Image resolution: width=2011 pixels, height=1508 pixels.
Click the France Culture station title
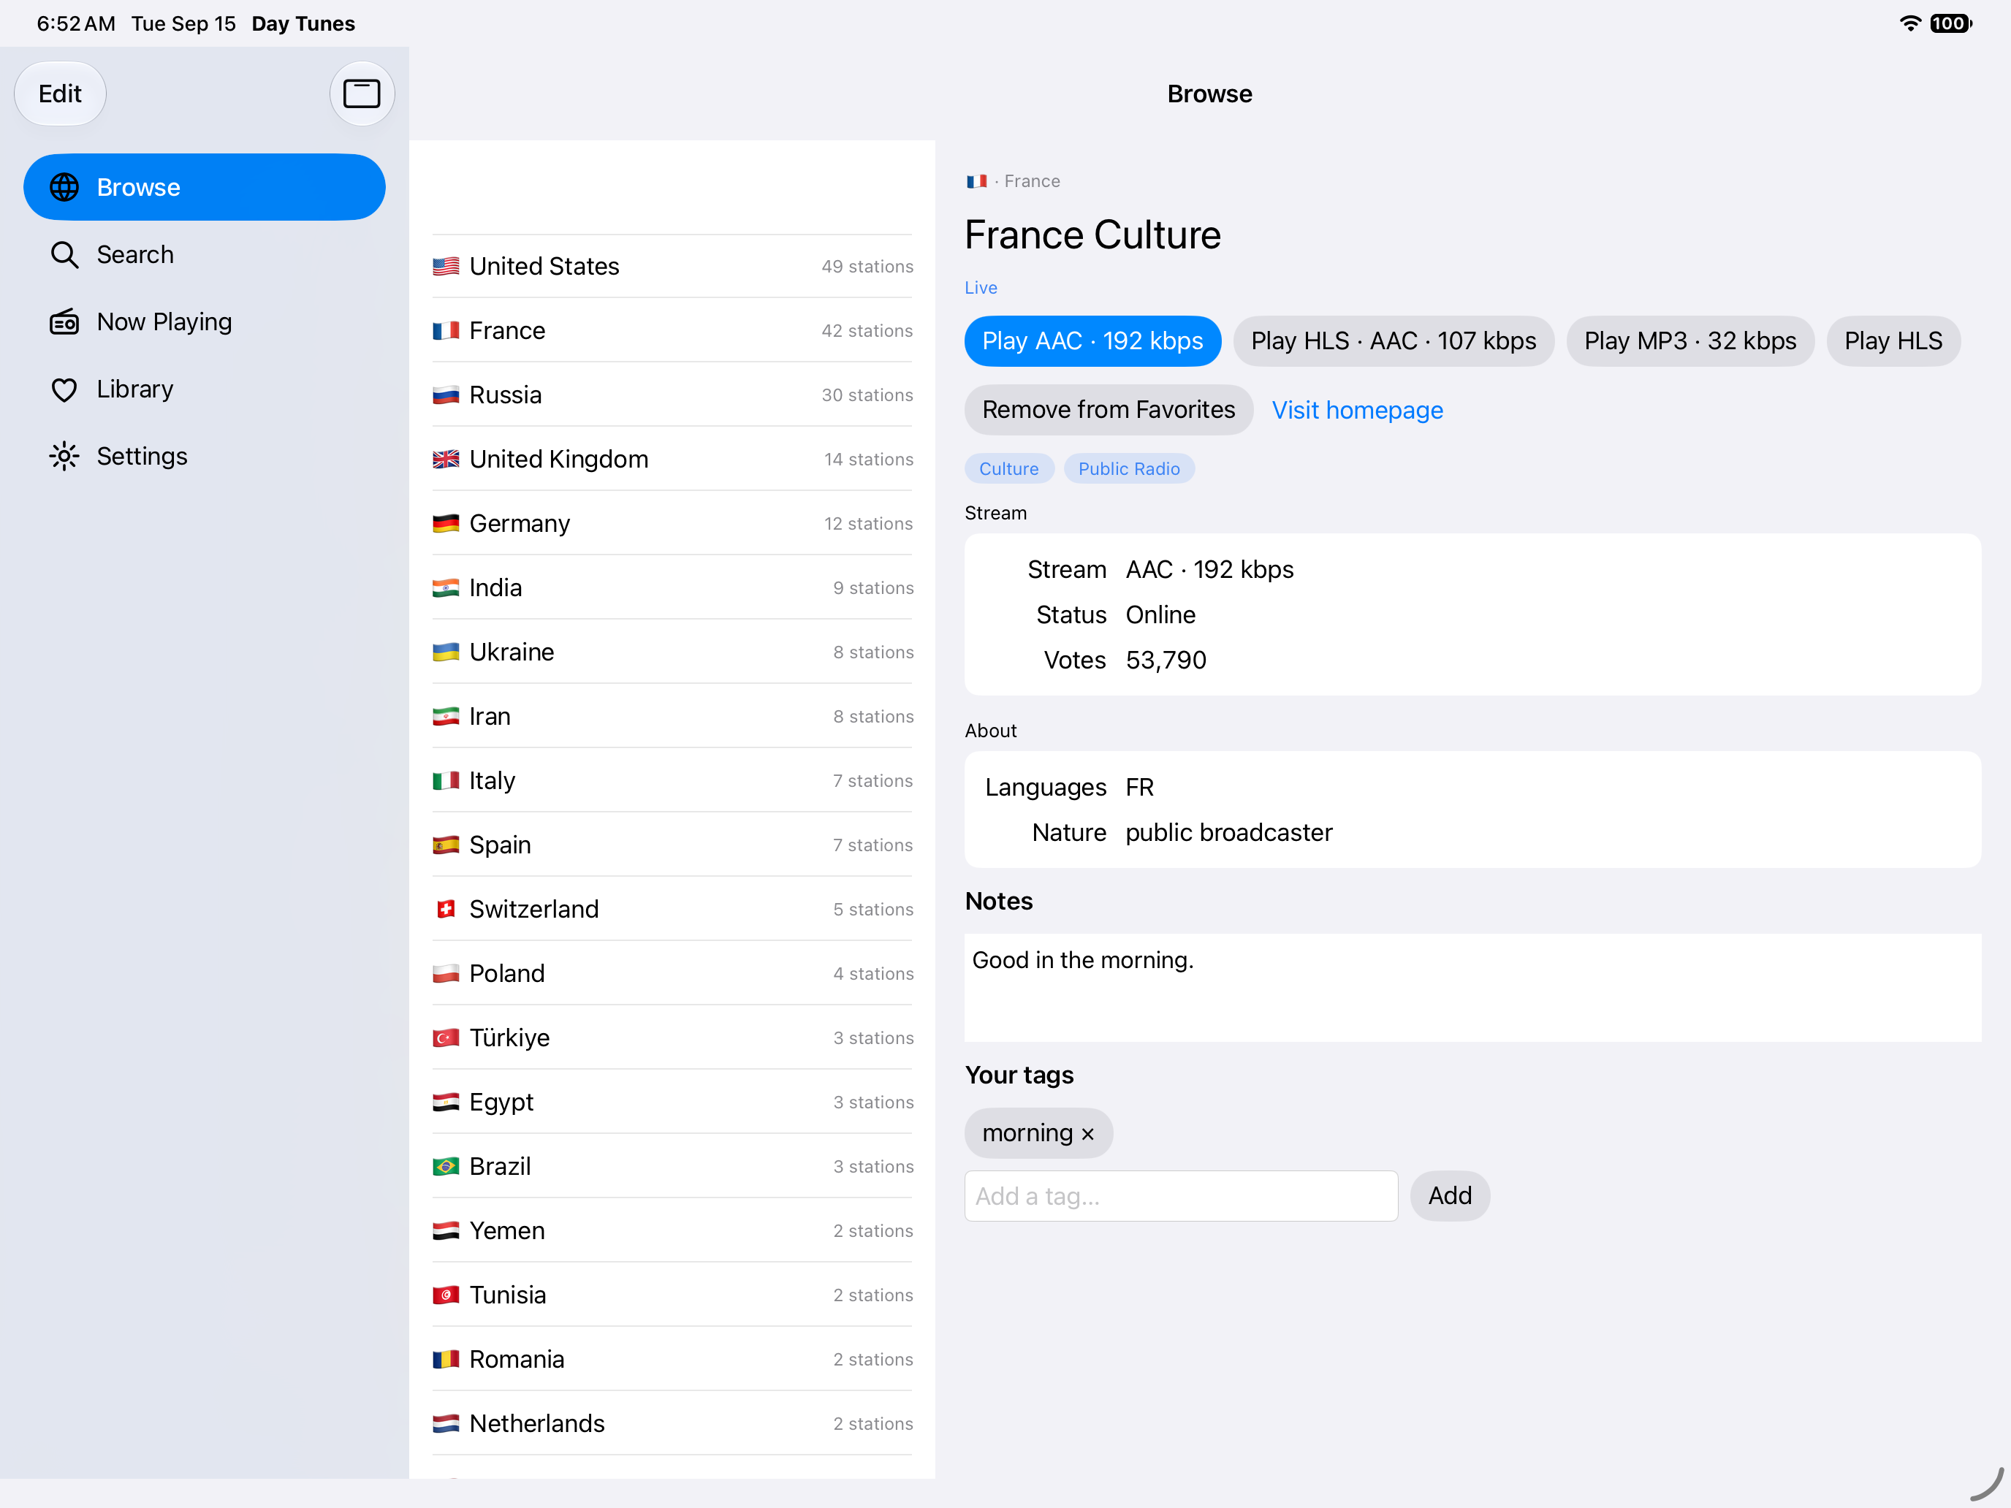1092,235
